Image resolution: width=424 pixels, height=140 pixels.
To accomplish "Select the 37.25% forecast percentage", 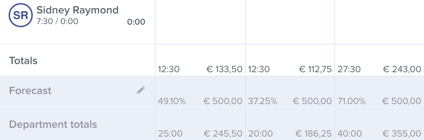I will (x=263, y=101).
